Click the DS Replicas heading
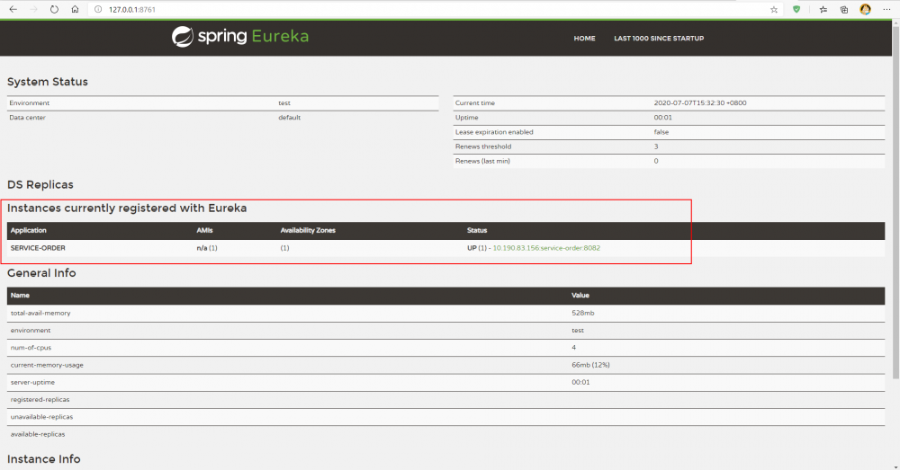900x470 pixels. click(40, 184)
